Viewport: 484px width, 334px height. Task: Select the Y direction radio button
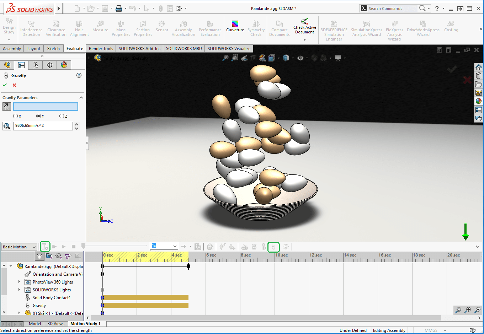(38, 116)
